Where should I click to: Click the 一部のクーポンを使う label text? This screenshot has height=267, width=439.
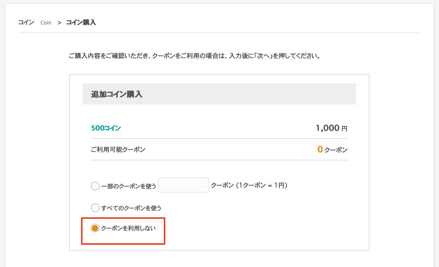coord(128,186)
